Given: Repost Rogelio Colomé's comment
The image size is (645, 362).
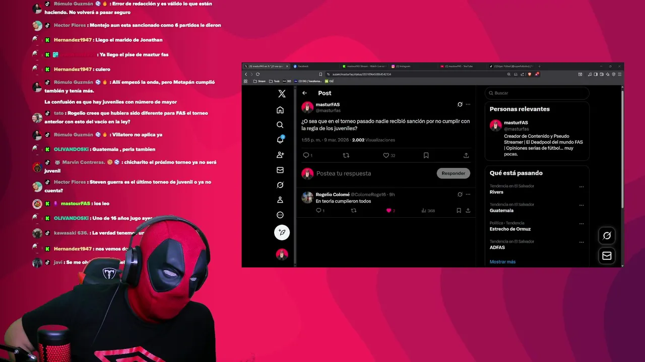Looking at the screenshot, I should coord(353,211).
